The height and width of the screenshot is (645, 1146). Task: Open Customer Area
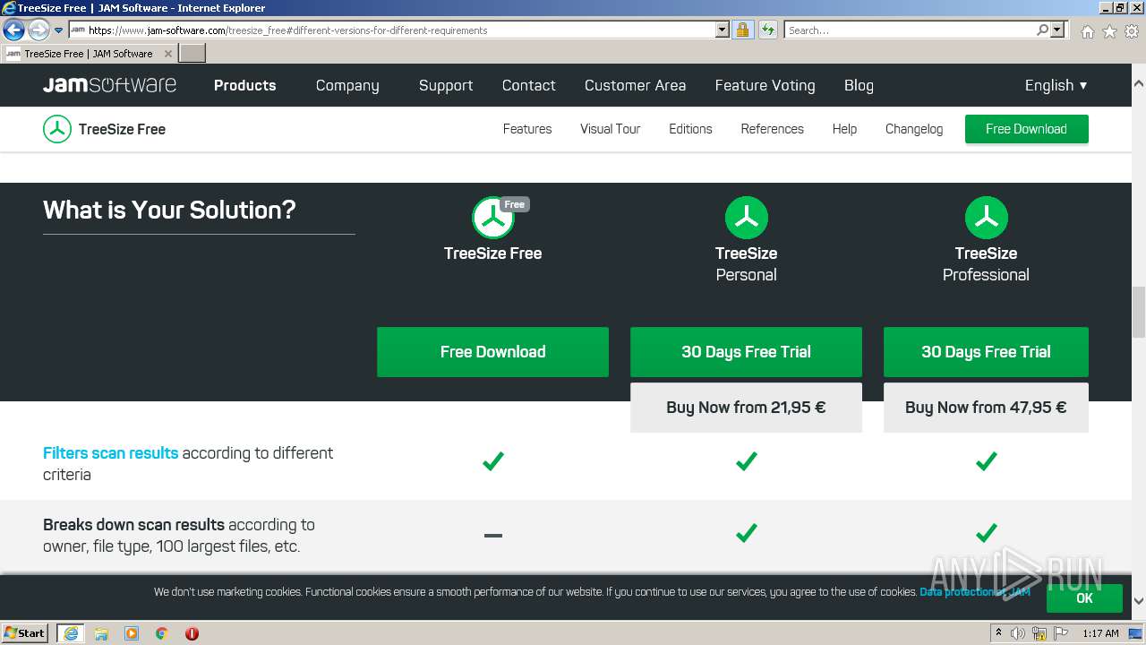click(x=636, y=85)
